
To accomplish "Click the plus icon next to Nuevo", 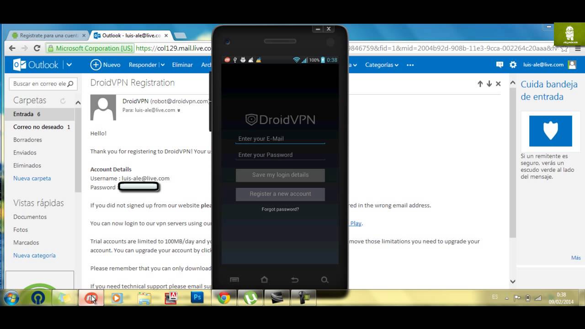I will (x=96, y=65).
